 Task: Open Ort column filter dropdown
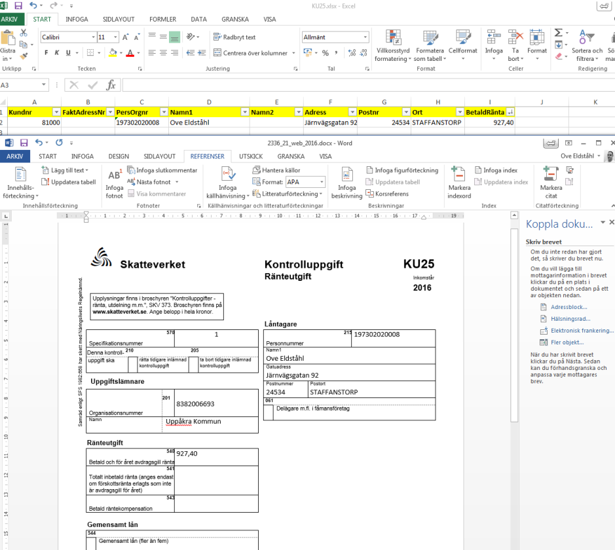click(x=460, y=113)
